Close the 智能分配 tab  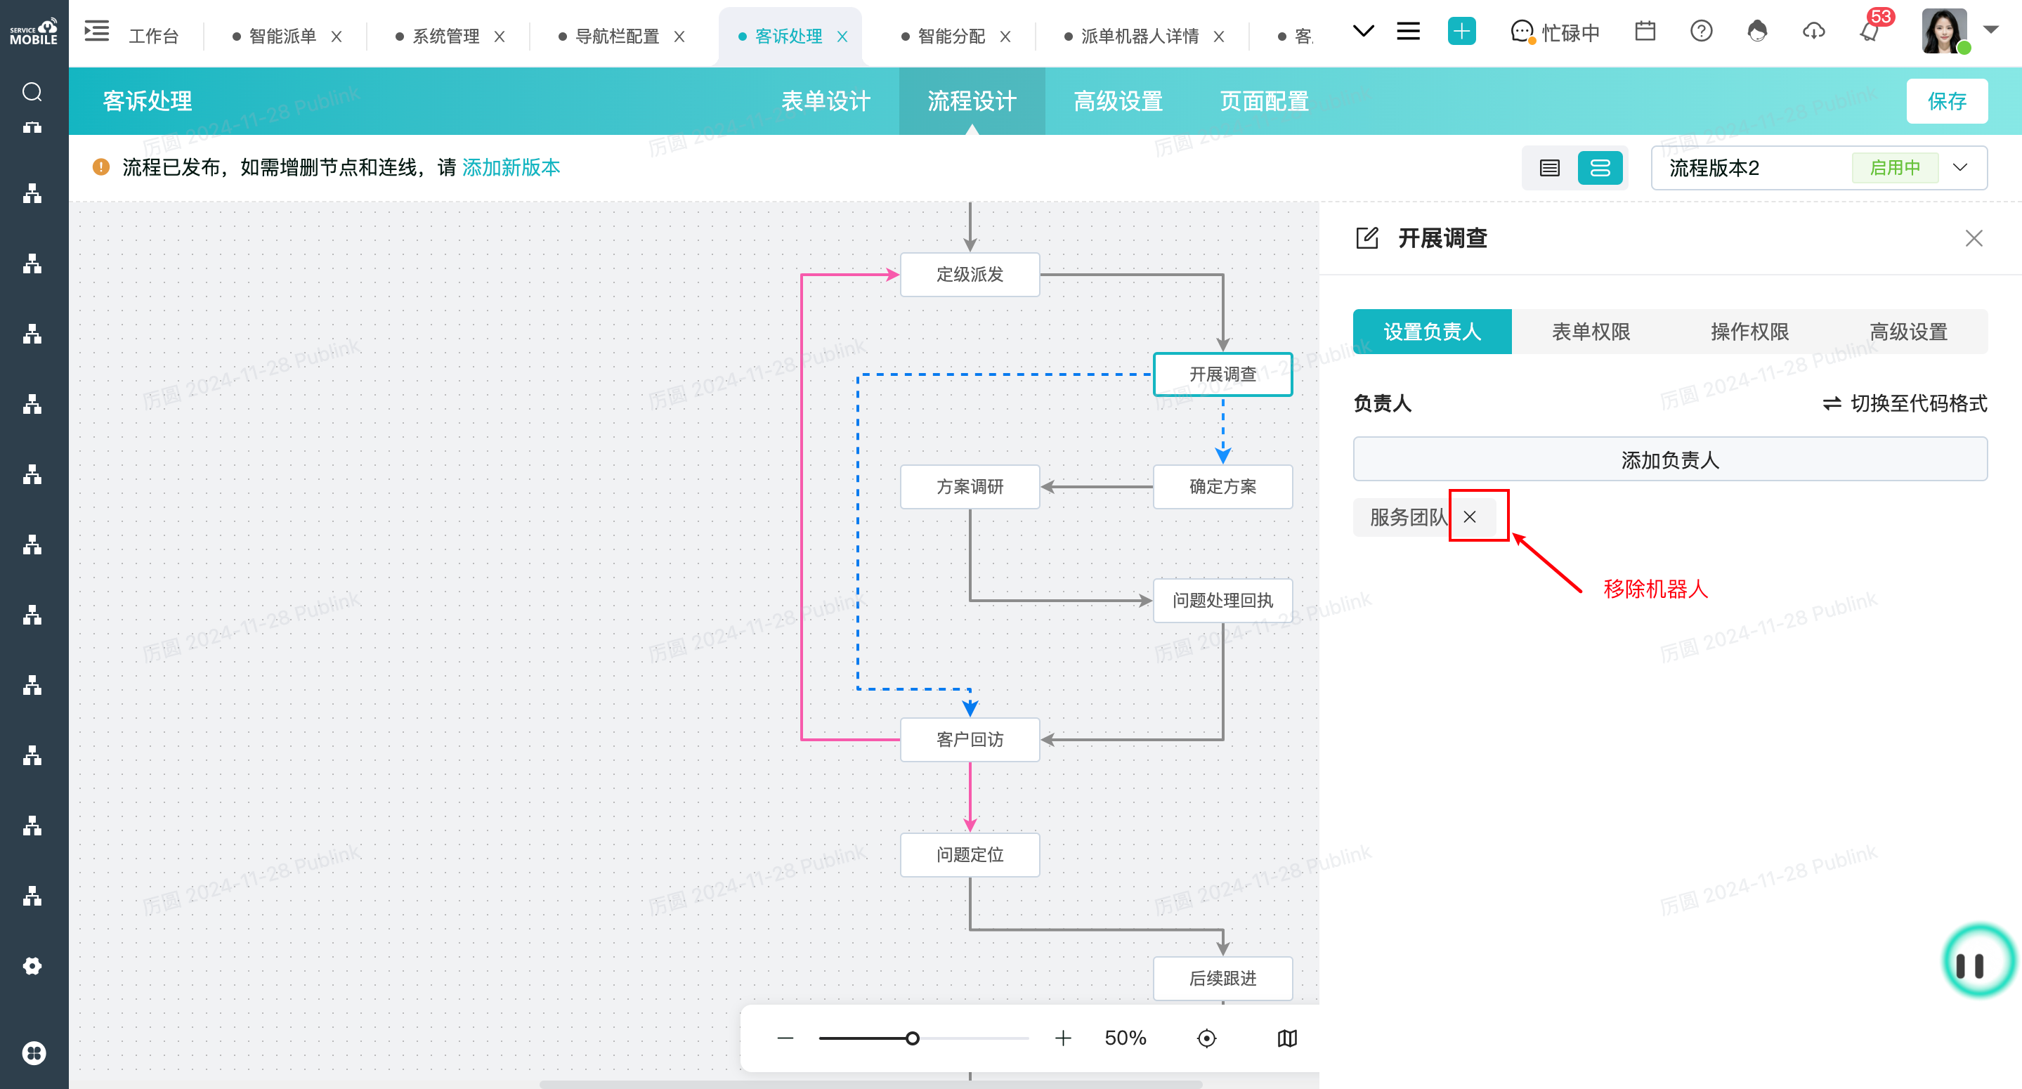(1005, 36)
